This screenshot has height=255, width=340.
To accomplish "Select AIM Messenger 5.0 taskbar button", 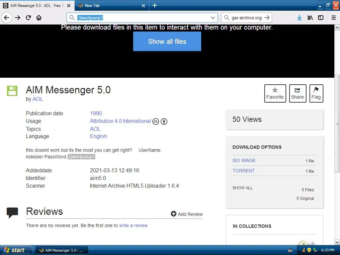I will (61, 250).
